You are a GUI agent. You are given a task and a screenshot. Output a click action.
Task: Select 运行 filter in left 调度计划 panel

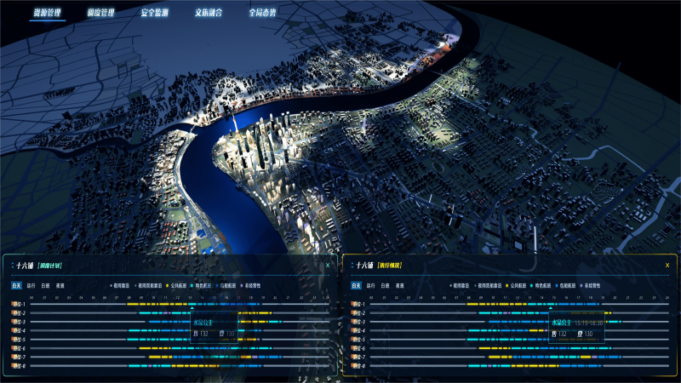(31, 285)
